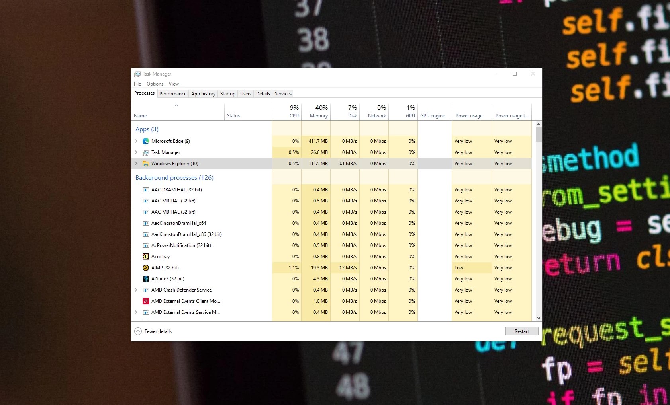
Task: Switch to the Performance tab
Action: 173,93
